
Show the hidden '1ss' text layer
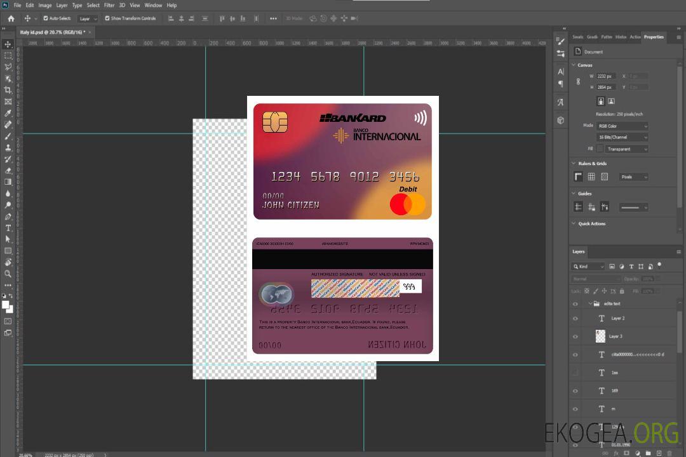(575, 373)
